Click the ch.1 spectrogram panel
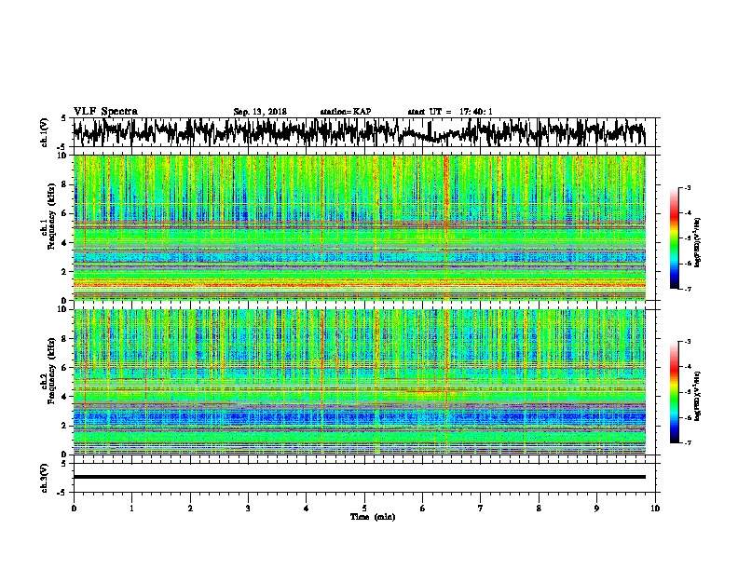Image resolution: width=738 pixels, height=570 pixels. coord(359,227)
